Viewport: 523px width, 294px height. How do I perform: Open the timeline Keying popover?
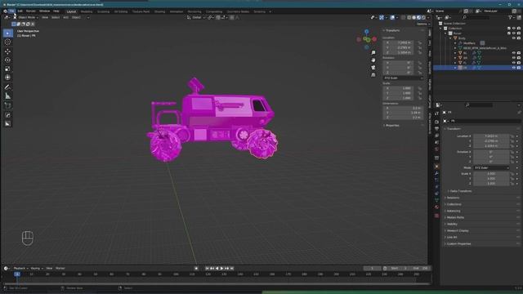37,269
